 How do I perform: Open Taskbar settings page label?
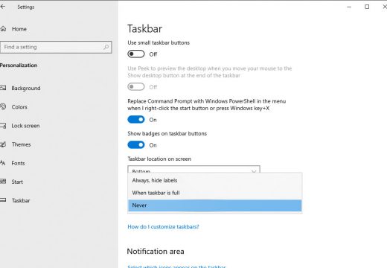(x=21, y=200)
